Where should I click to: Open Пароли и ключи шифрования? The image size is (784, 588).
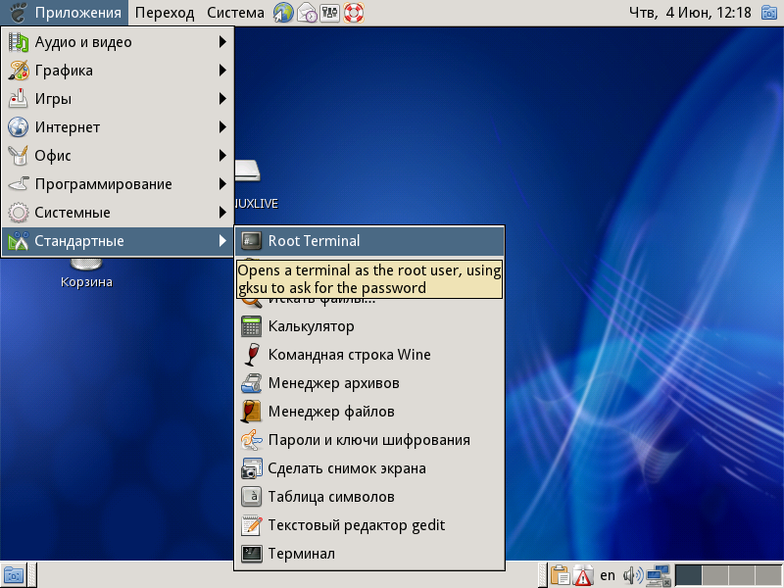(369, 440)
